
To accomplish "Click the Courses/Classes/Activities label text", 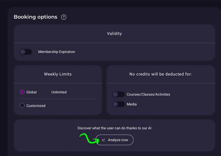I will [148, 94].
